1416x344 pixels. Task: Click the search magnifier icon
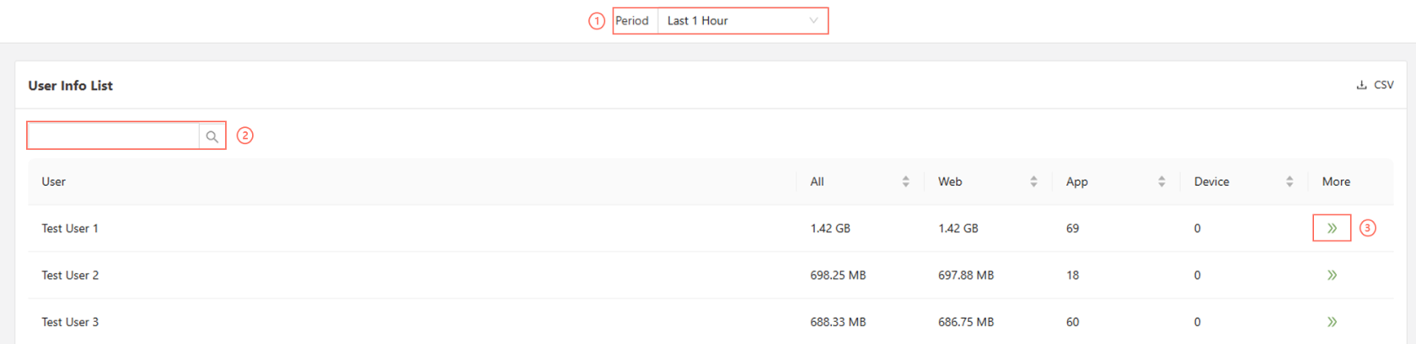(212, 136)
